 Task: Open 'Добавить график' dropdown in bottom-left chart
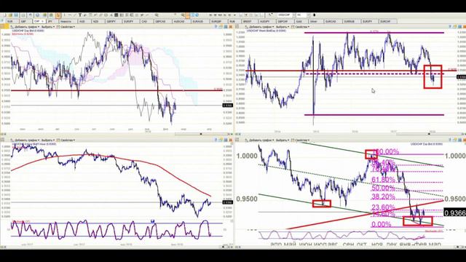25,140
